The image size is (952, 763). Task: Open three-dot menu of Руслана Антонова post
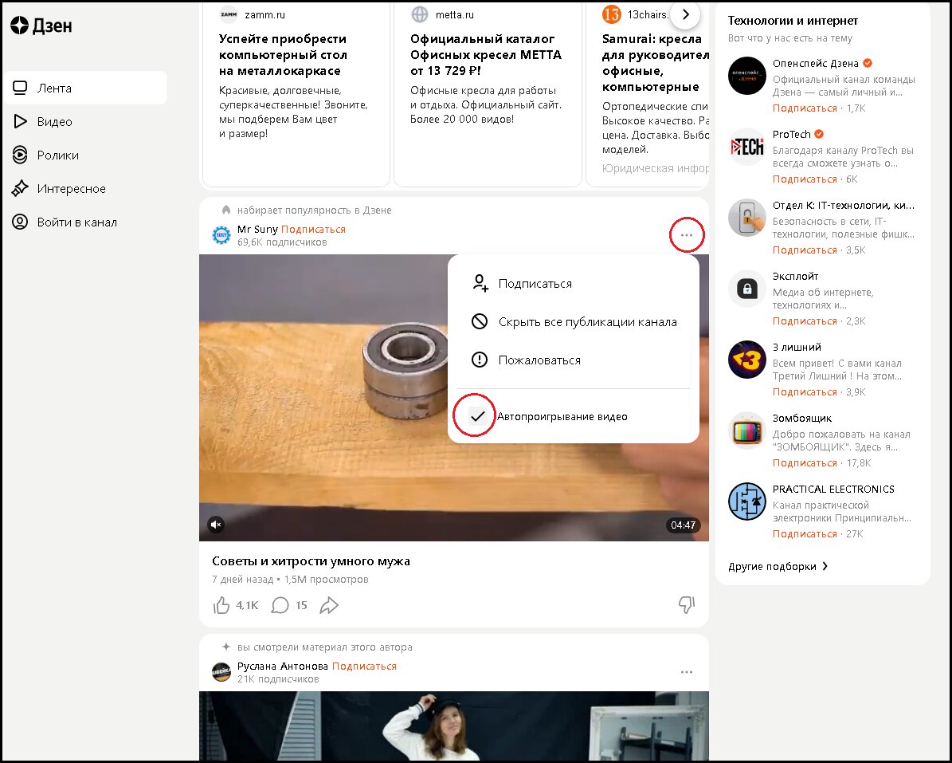687,672
